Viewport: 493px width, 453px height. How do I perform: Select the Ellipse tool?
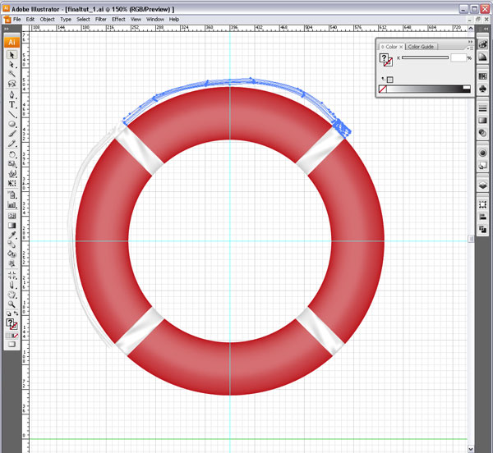click(12, 124)
